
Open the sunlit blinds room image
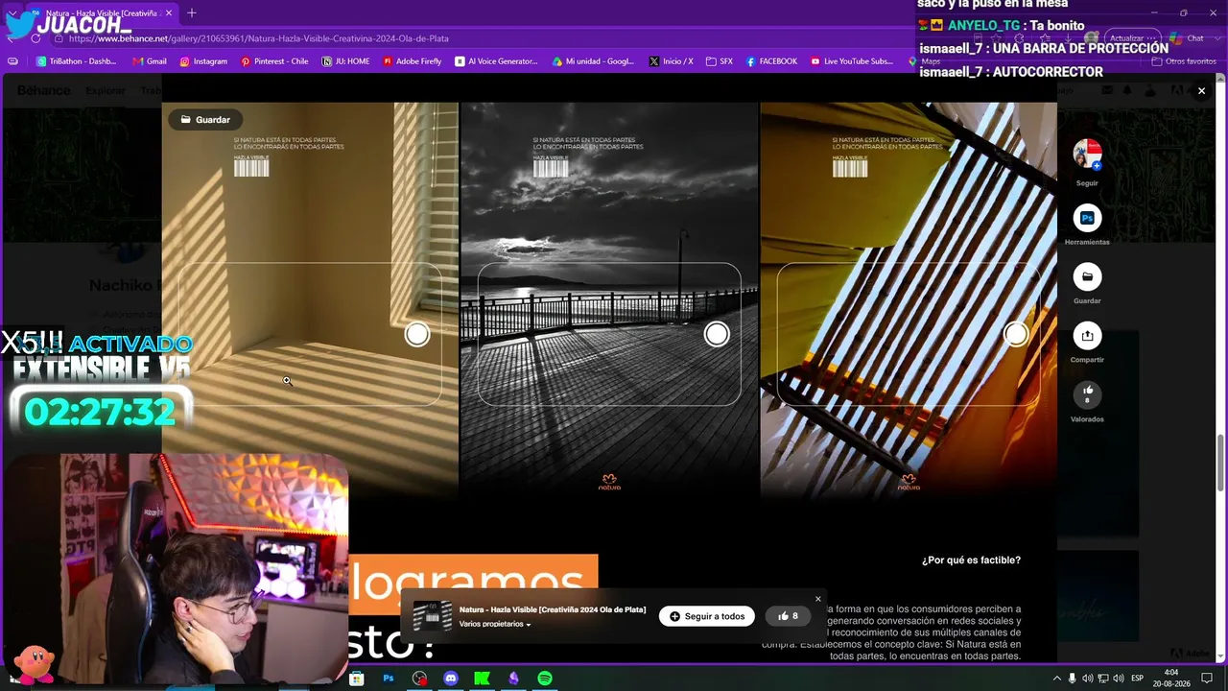310,299
